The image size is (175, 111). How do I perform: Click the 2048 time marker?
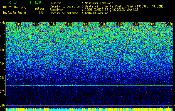coord(136,24)
